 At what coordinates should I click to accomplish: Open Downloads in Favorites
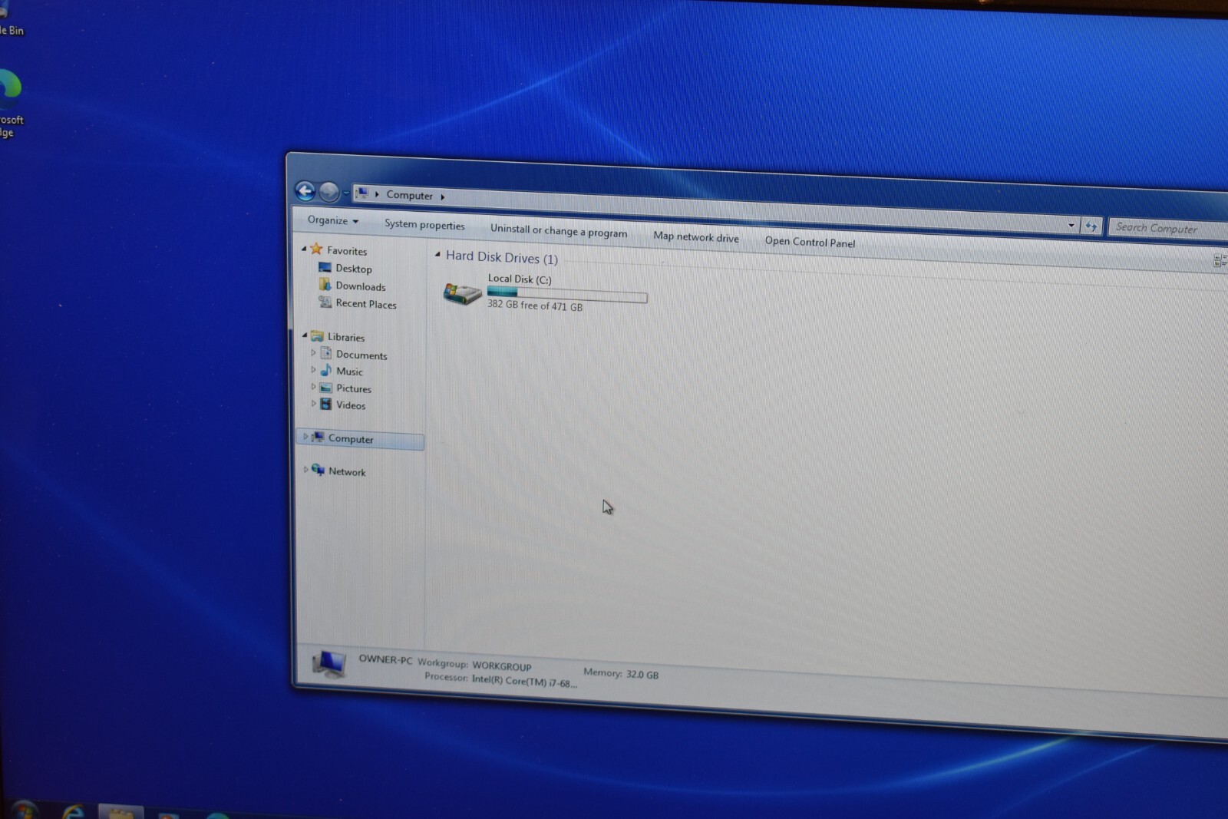(x=361, y=286)
